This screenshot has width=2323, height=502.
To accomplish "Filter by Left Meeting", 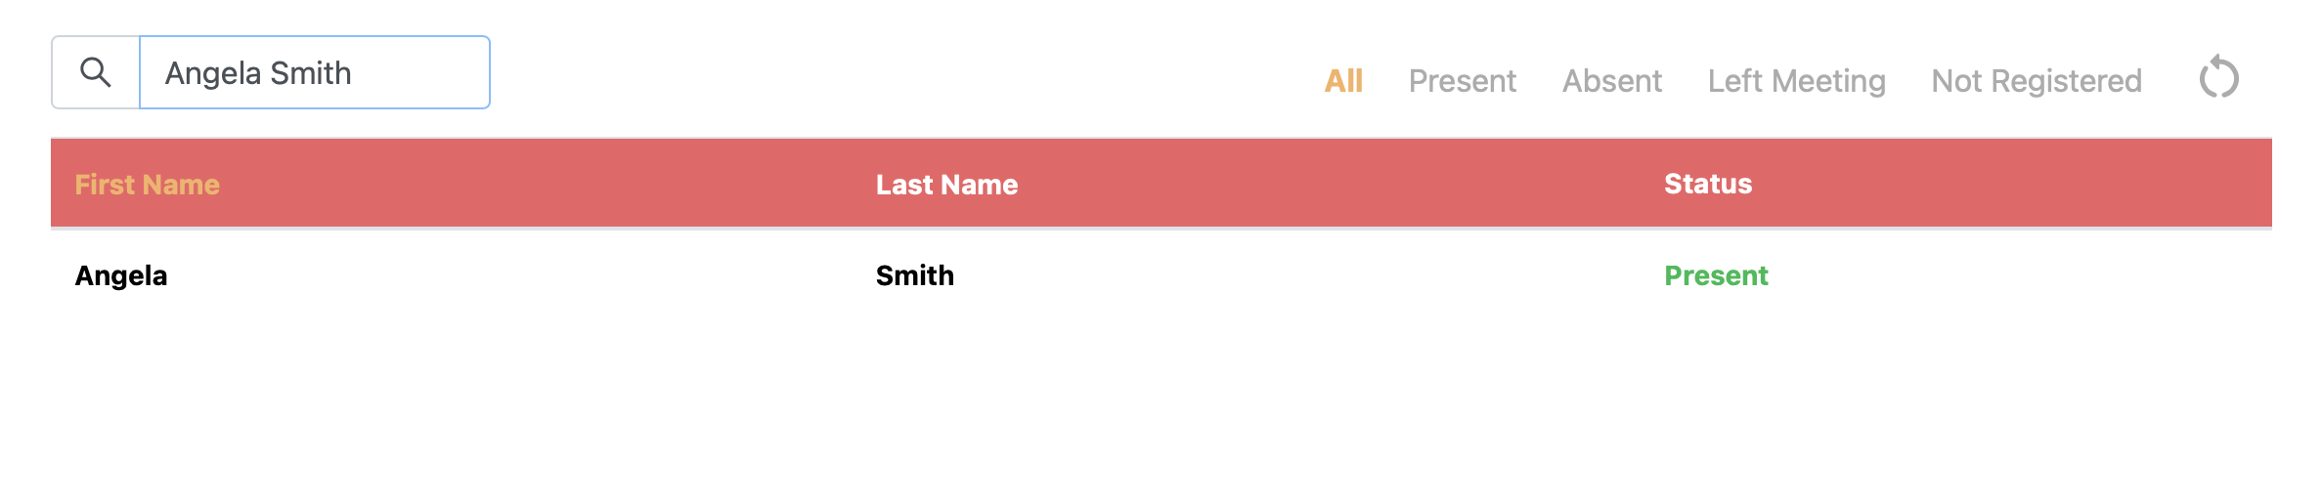I will coord(1797,80).
